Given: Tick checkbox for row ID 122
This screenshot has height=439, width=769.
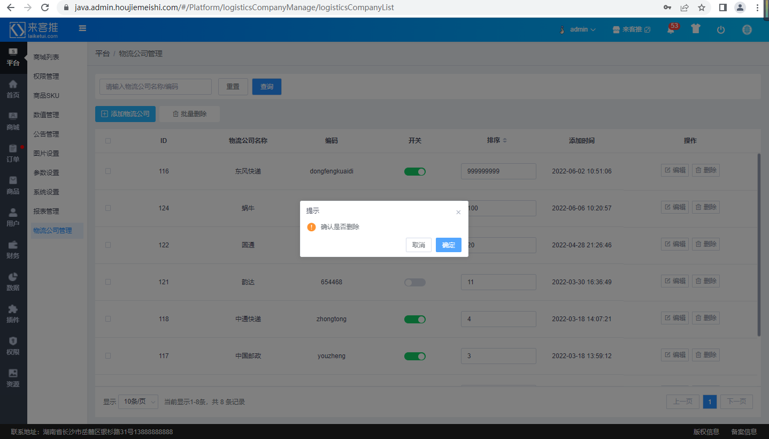Looking at the screenshot, I should [108, 245].
